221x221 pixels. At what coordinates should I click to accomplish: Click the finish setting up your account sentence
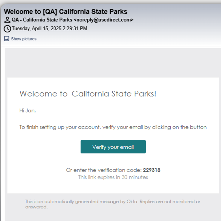tap(113, 127)
